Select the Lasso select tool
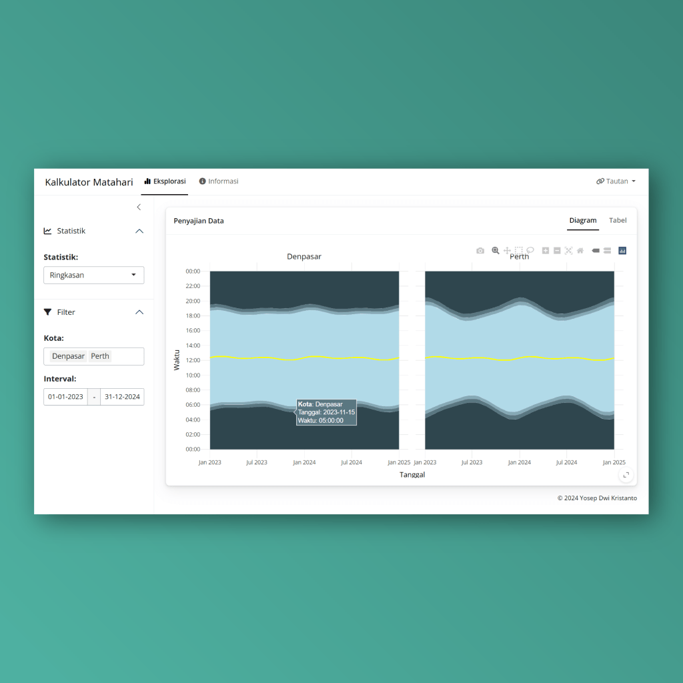 point(530,251)
